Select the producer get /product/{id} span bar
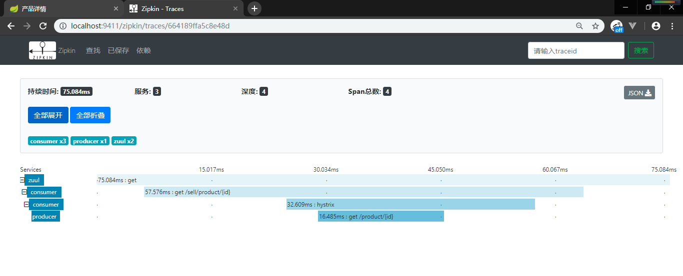 pyautogui.click(x=380, y=217)
